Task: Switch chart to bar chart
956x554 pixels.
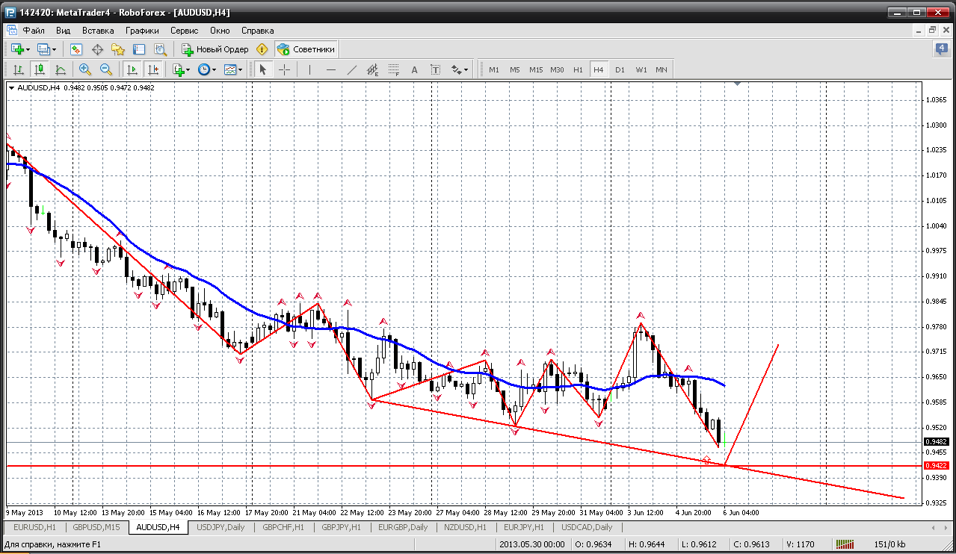Action: pyautogui.click(x=19, y=69)
